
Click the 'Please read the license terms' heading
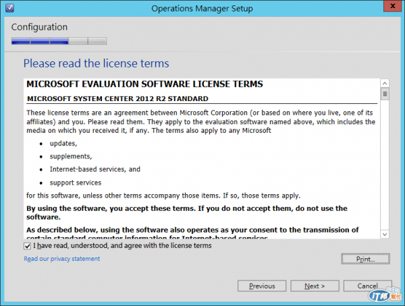click(96, 63)
